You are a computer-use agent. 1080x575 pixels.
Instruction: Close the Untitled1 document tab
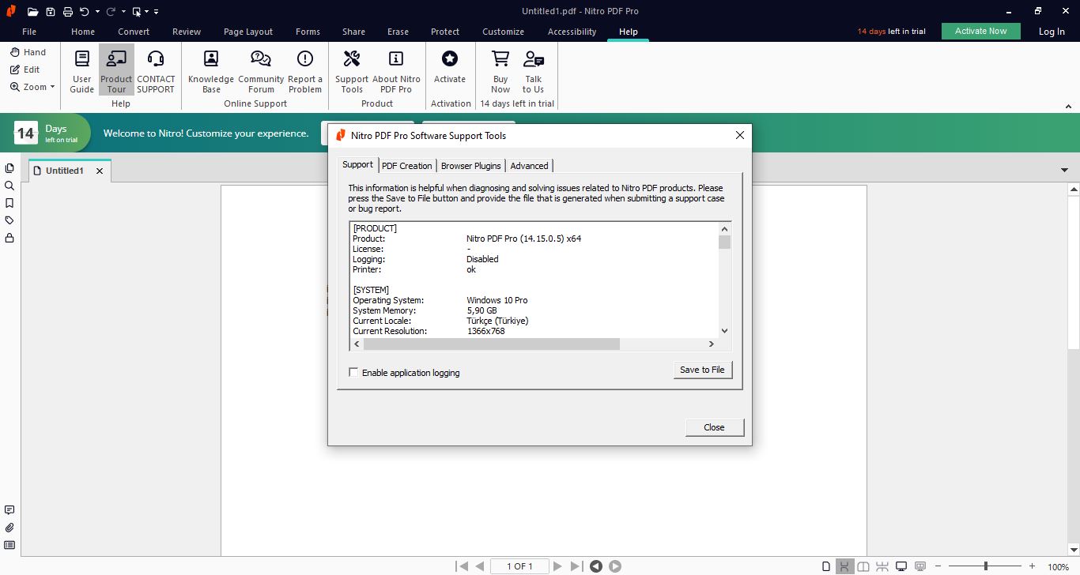pos(100,171)
